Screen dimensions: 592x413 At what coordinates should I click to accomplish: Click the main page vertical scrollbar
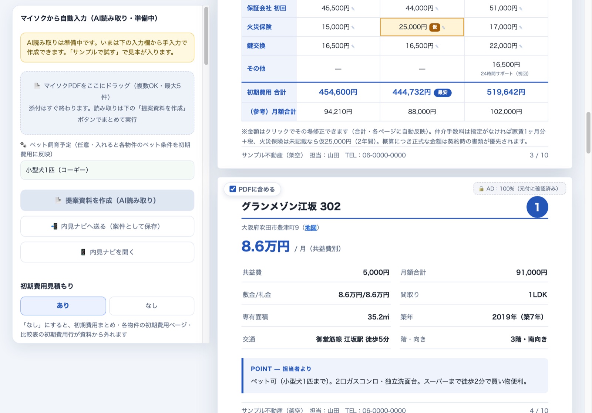click(588, 133)
